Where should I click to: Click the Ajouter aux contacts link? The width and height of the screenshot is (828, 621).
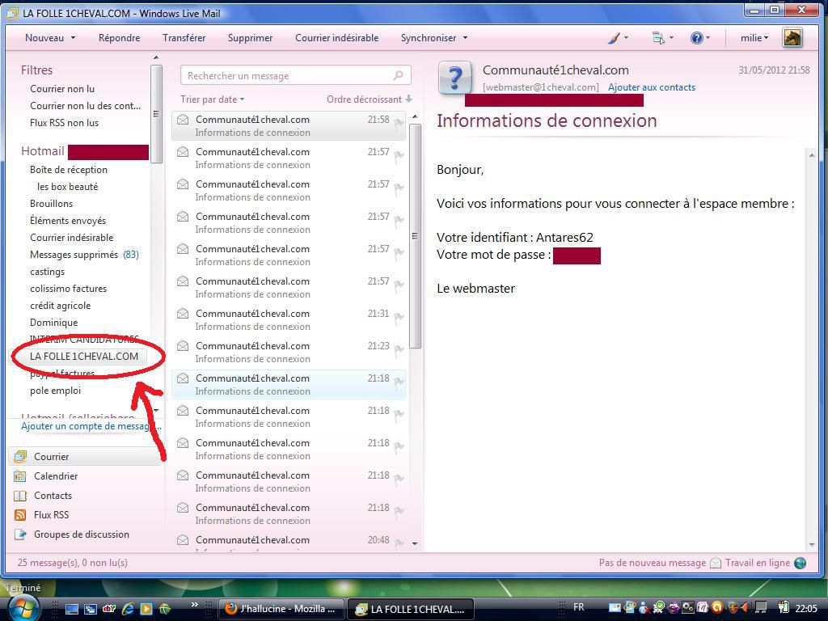pyautogui.click(x=651, y=87)
